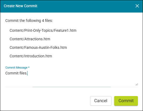Click the Create New Commit title text
This screenshot has width=143, height=111.
(21, 6)
